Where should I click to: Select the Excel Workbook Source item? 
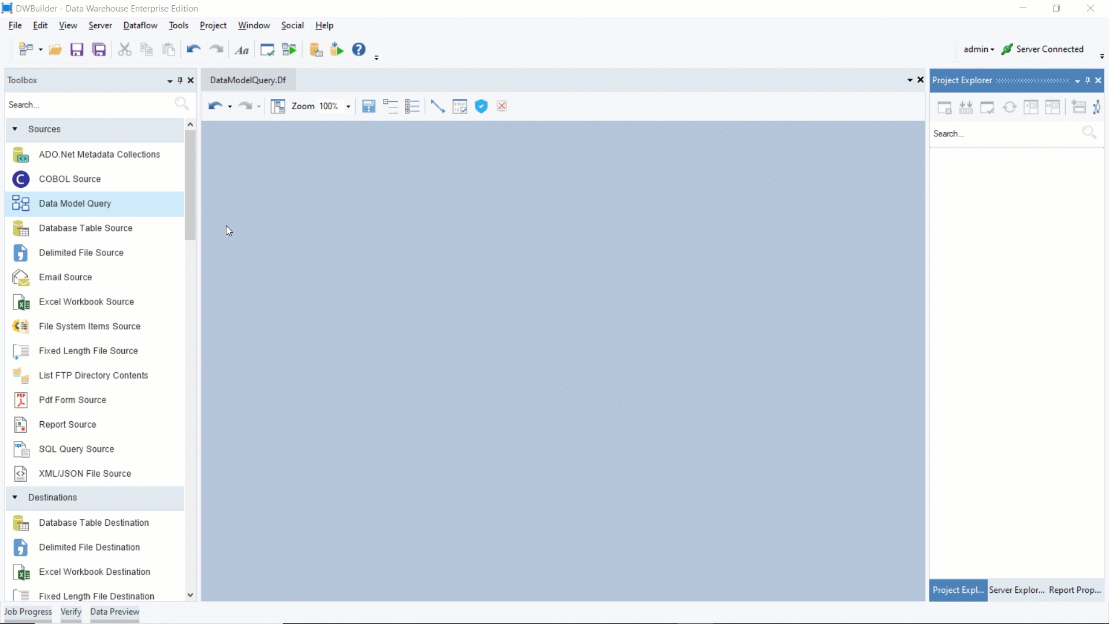(x=86, y=302)
